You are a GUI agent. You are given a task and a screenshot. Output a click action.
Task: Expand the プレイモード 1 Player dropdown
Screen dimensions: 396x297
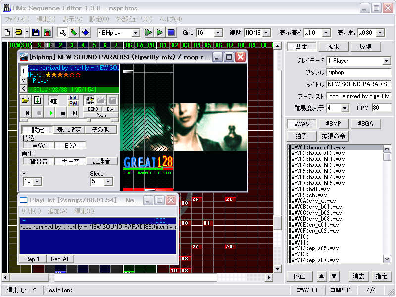(387, 61)
